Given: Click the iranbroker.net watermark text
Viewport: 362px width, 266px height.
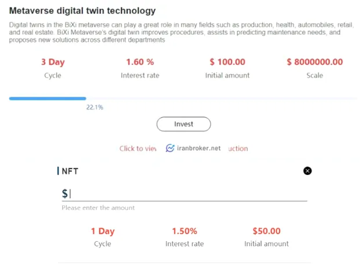Looking at the screenshot, I should tap(199, 148).
